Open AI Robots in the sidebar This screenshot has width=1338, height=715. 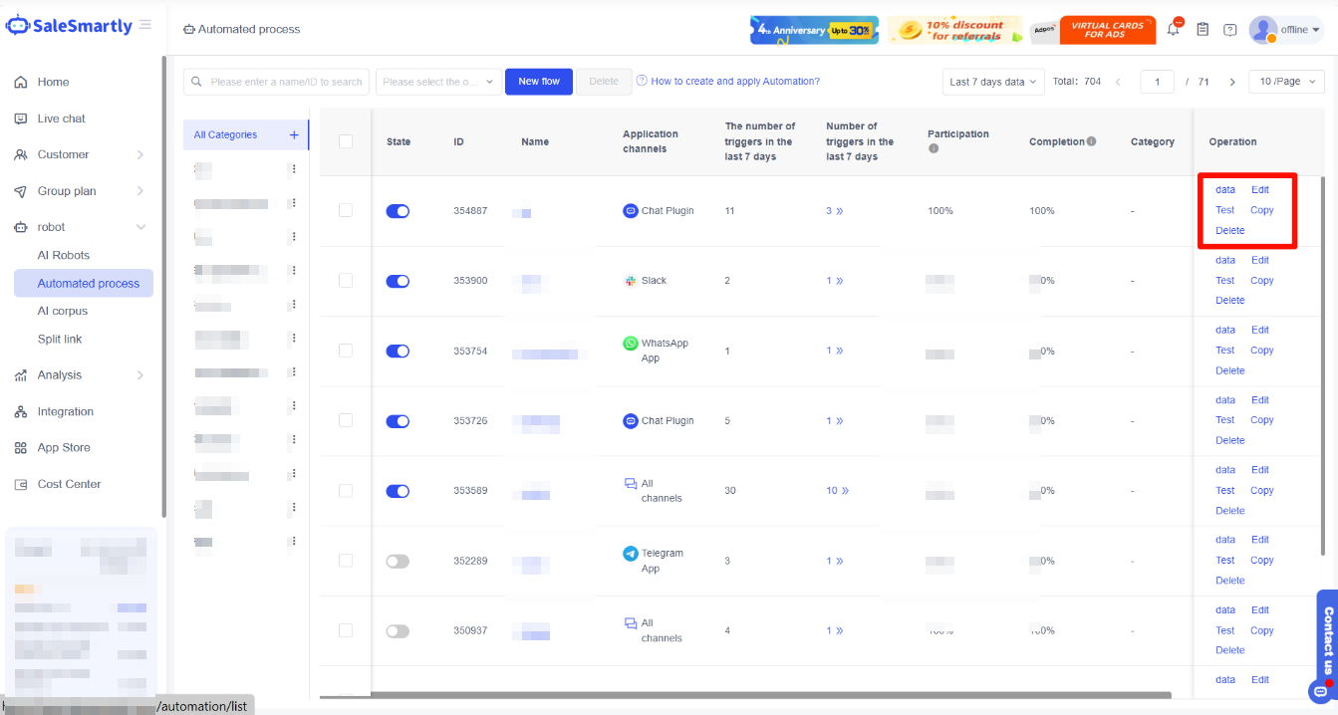pos(64,255)
